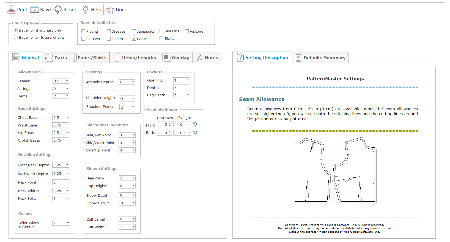450x242 pixels.
Task: Click the Seams value input field
Action: pyautogui.click(x=59, y=81)
